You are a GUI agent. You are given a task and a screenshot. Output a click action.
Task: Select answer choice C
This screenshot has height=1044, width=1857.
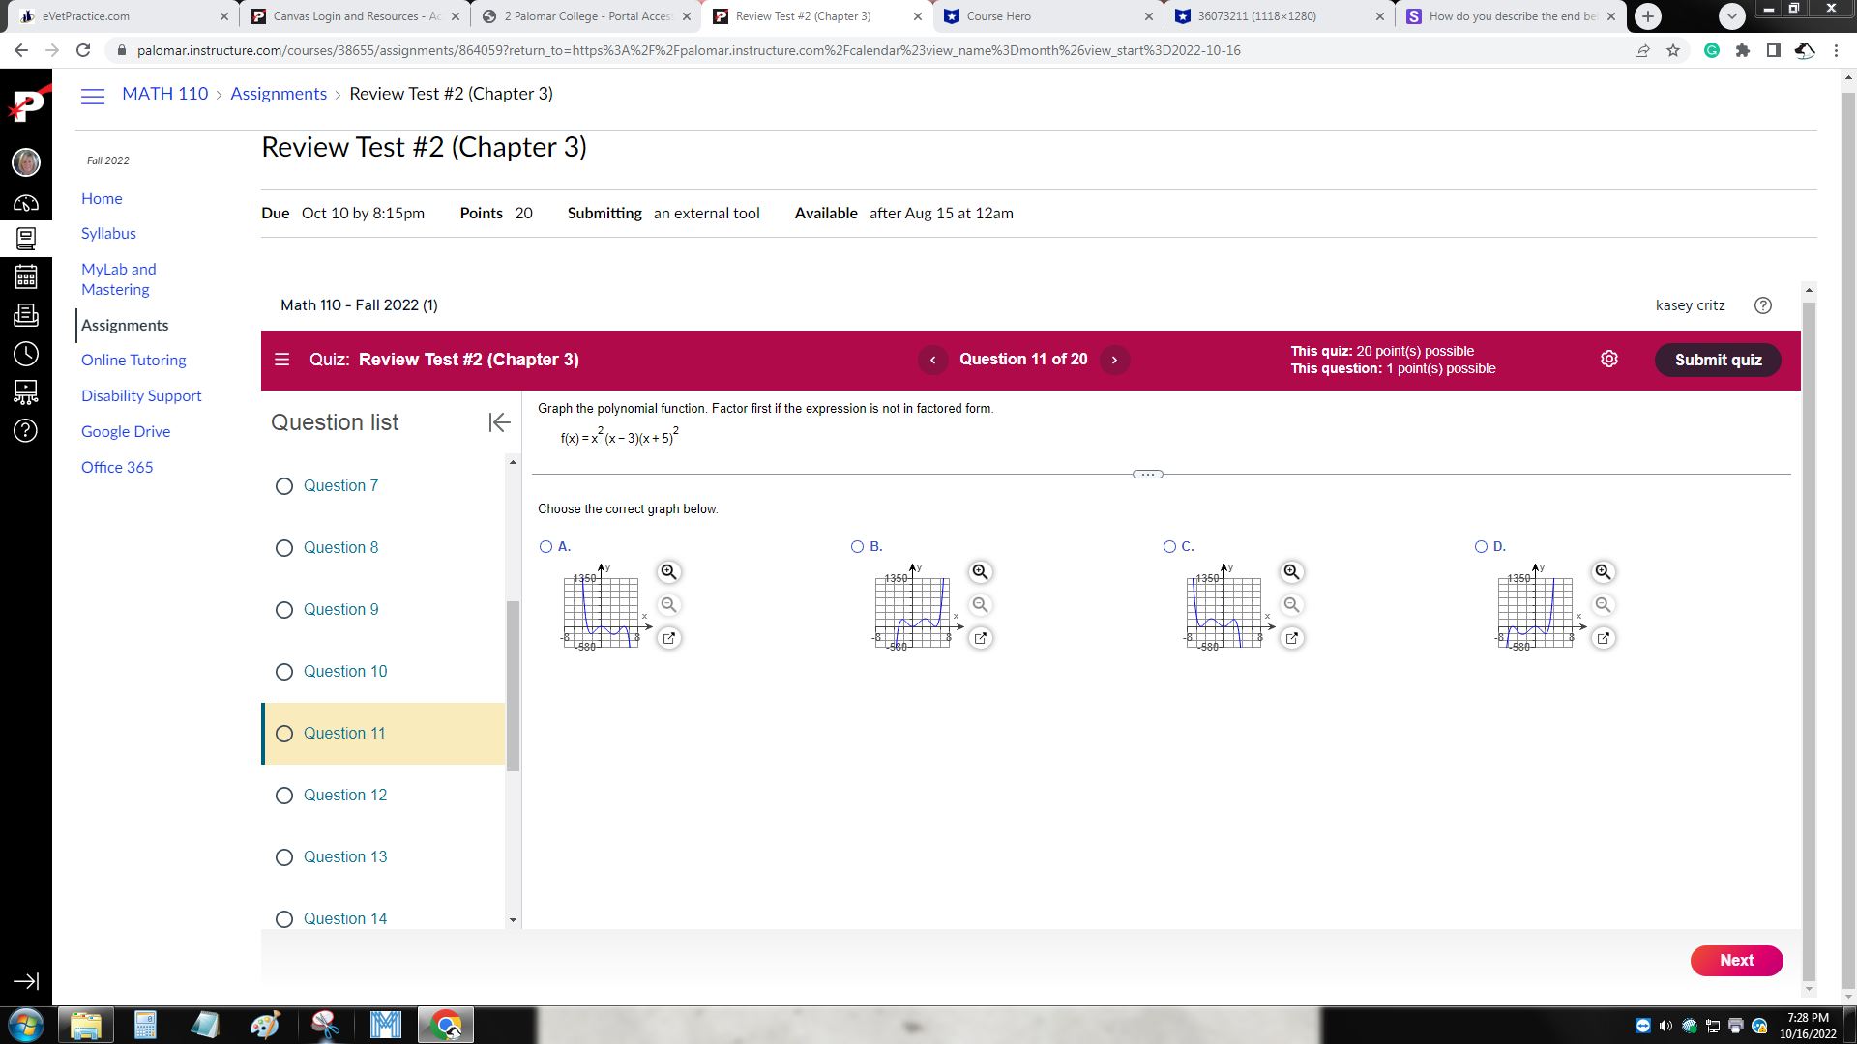1169,546
